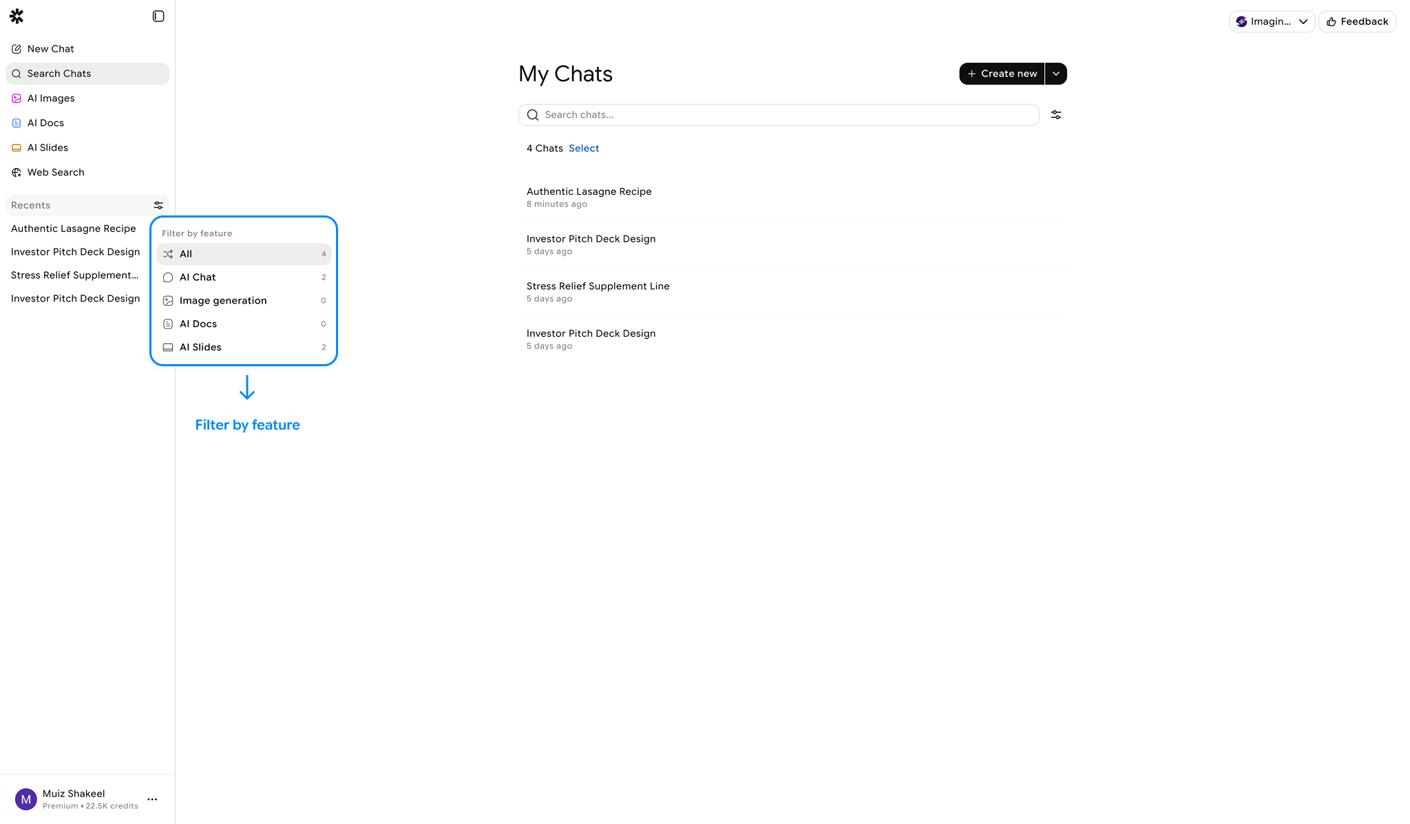The width and height of the screenshot is (1410, 824).
Task: Click the Select link next to 4 Chats
Action: (584, 149)
